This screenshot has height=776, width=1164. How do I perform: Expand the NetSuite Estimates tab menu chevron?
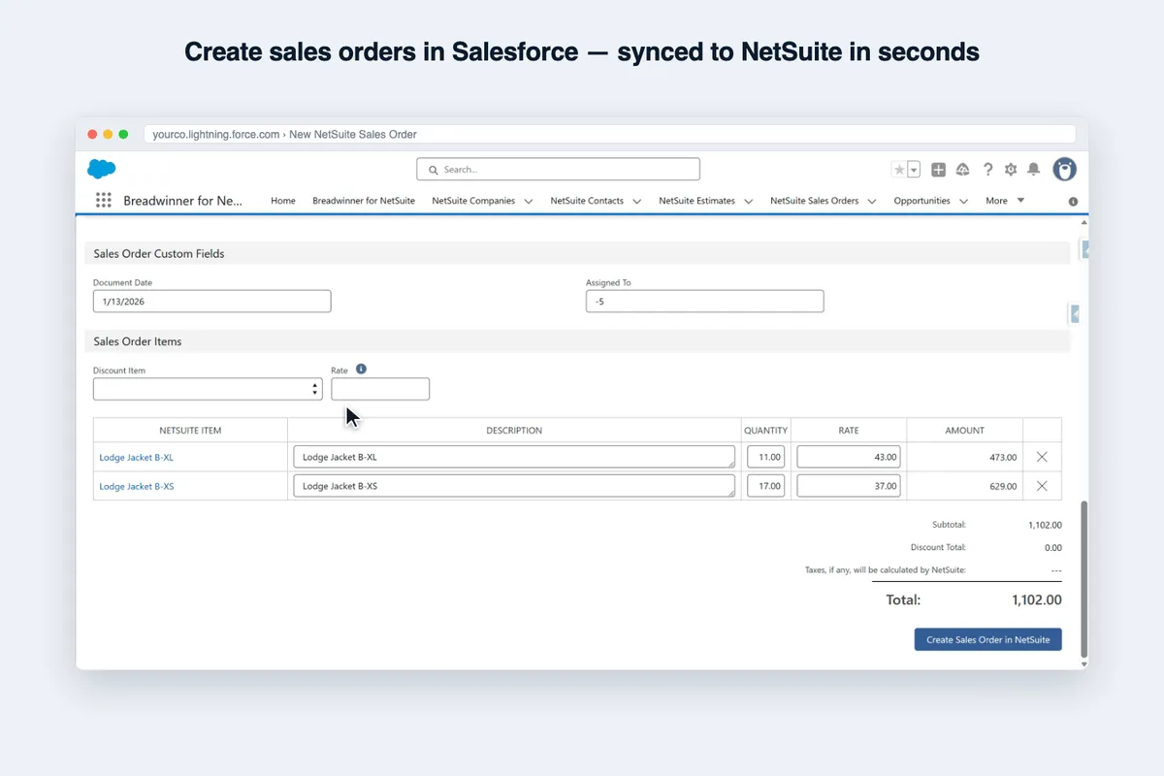click(x=748, y=202)
